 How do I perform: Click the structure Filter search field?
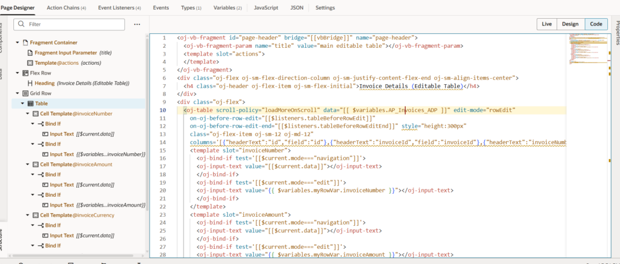(73, 24)
